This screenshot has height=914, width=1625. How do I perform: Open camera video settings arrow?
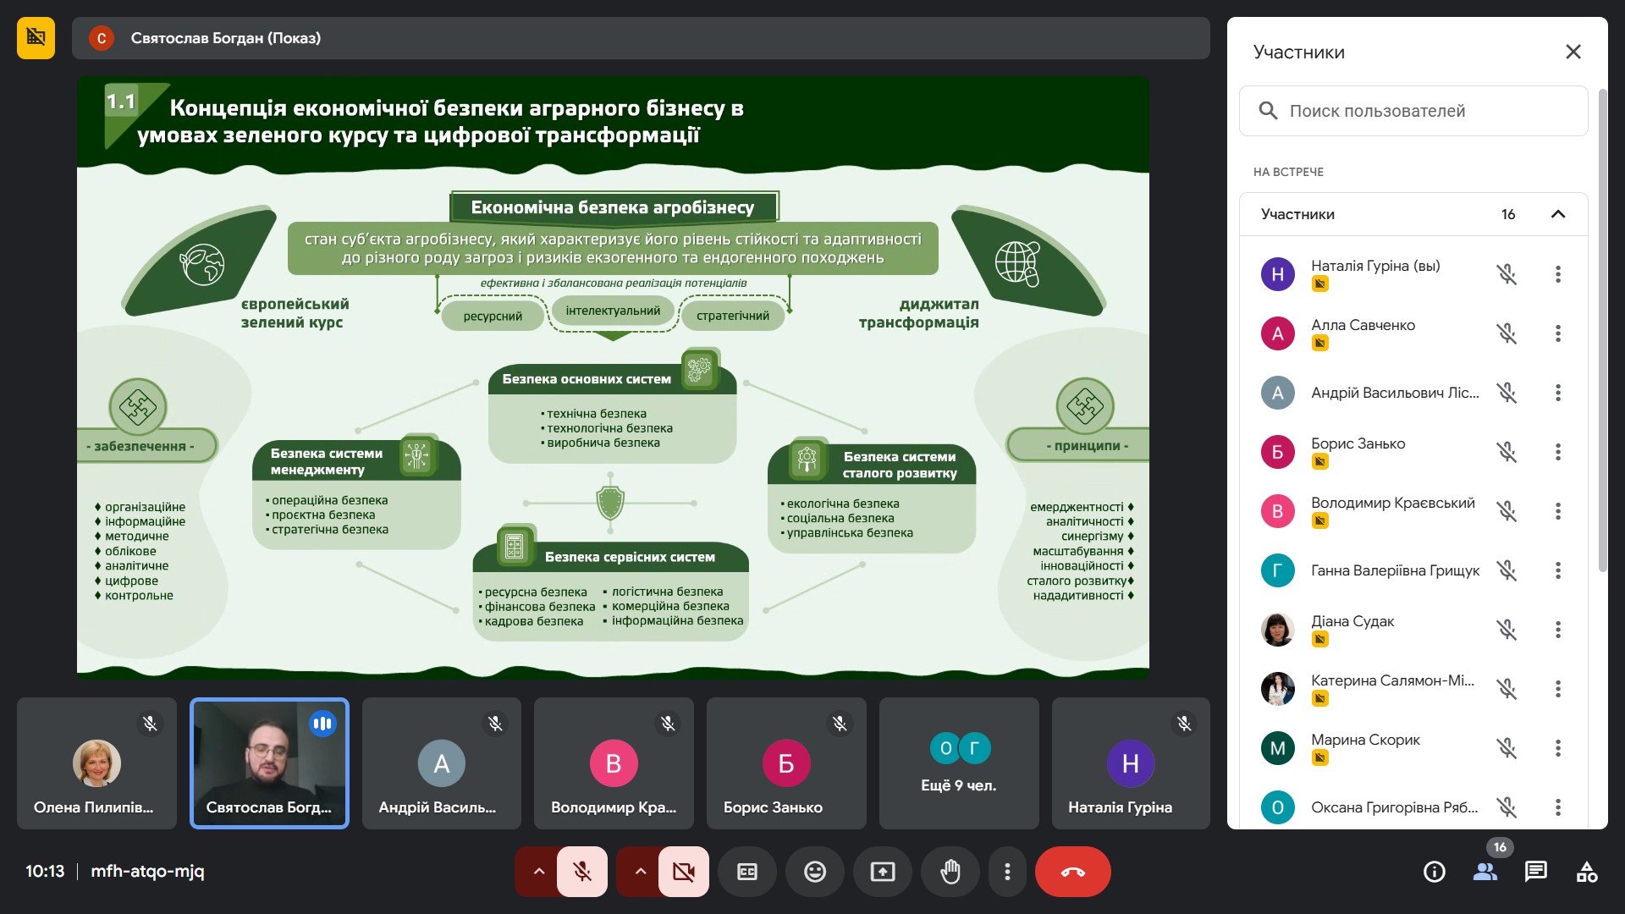point(640,872)
